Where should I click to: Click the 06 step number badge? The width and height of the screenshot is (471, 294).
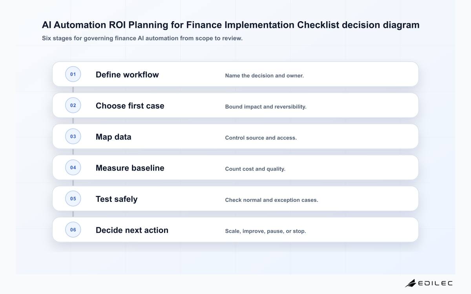tap(73, 230)
